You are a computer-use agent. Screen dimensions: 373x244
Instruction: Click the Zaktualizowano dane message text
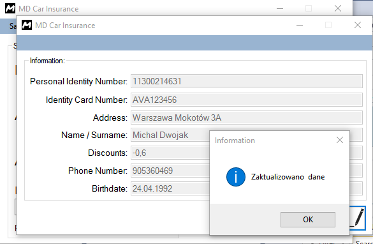pyautogui.click(x=288, y=177)
